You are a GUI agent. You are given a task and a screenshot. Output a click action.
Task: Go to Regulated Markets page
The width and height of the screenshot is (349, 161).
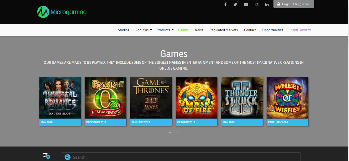pyautogui.click(x=224, y=30)
